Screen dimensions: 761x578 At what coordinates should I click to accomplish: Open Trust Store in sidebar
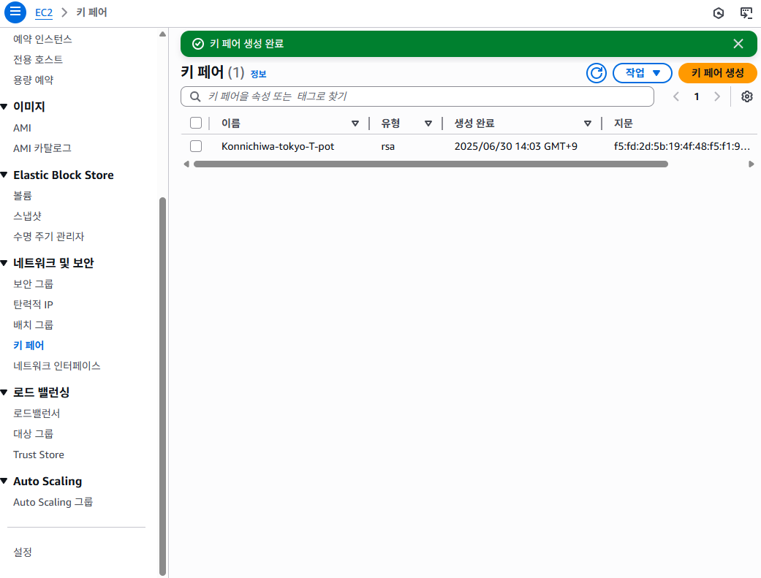(38, 455)
